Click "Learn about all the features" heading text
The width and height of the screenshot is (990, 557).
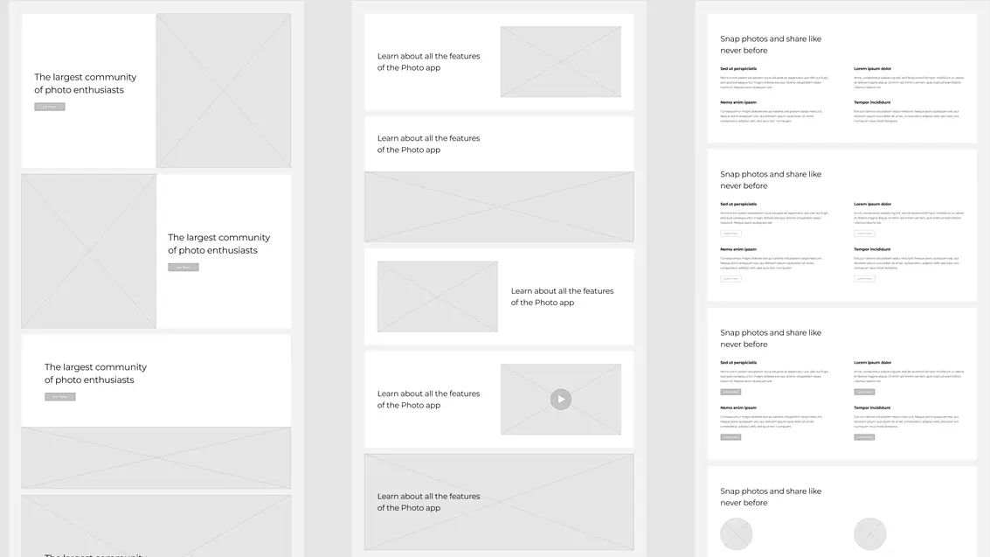(428, 61)
